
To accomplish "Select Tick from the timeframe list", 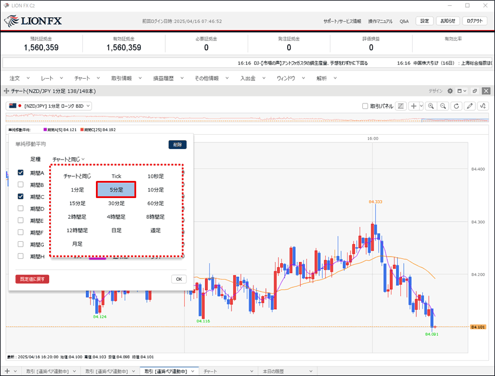I will point(116,176).
